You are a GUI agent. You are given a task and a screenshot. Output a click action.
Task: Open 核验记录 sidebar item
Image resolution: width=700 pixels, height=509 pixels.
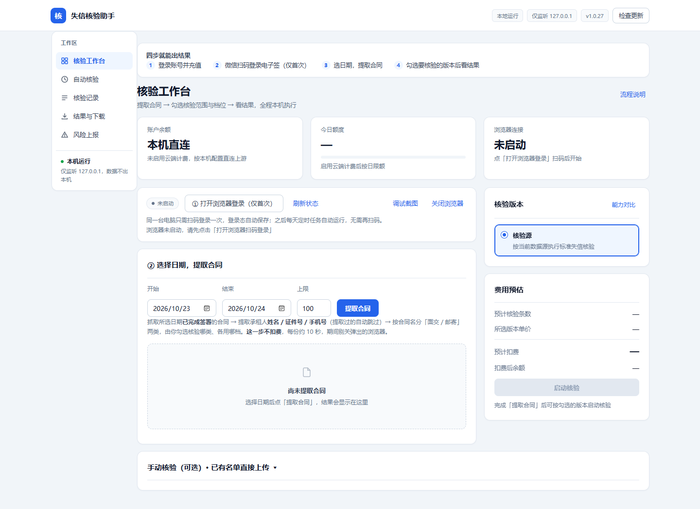tap(94, 98)
